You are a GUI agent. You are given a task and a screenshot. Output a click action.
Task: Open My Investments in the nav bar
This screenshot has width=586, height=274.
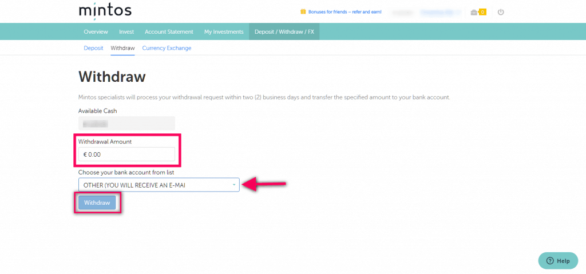(224, 32)
